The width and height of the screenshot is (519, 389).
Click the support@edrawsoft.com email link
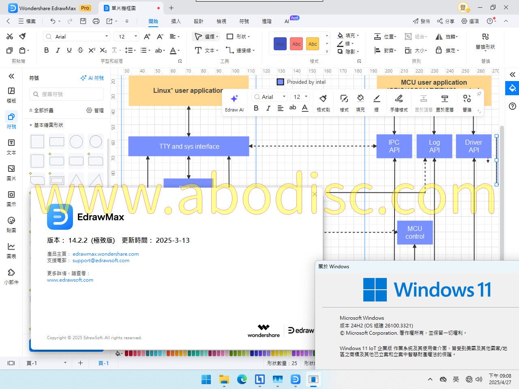[x=101, y=261]
